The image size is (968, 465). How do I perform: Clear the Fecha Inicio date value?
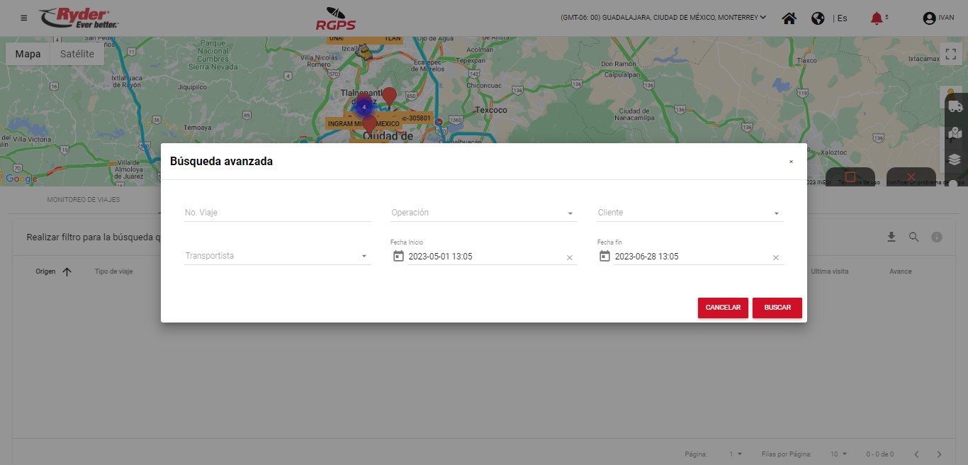point(569,258)
